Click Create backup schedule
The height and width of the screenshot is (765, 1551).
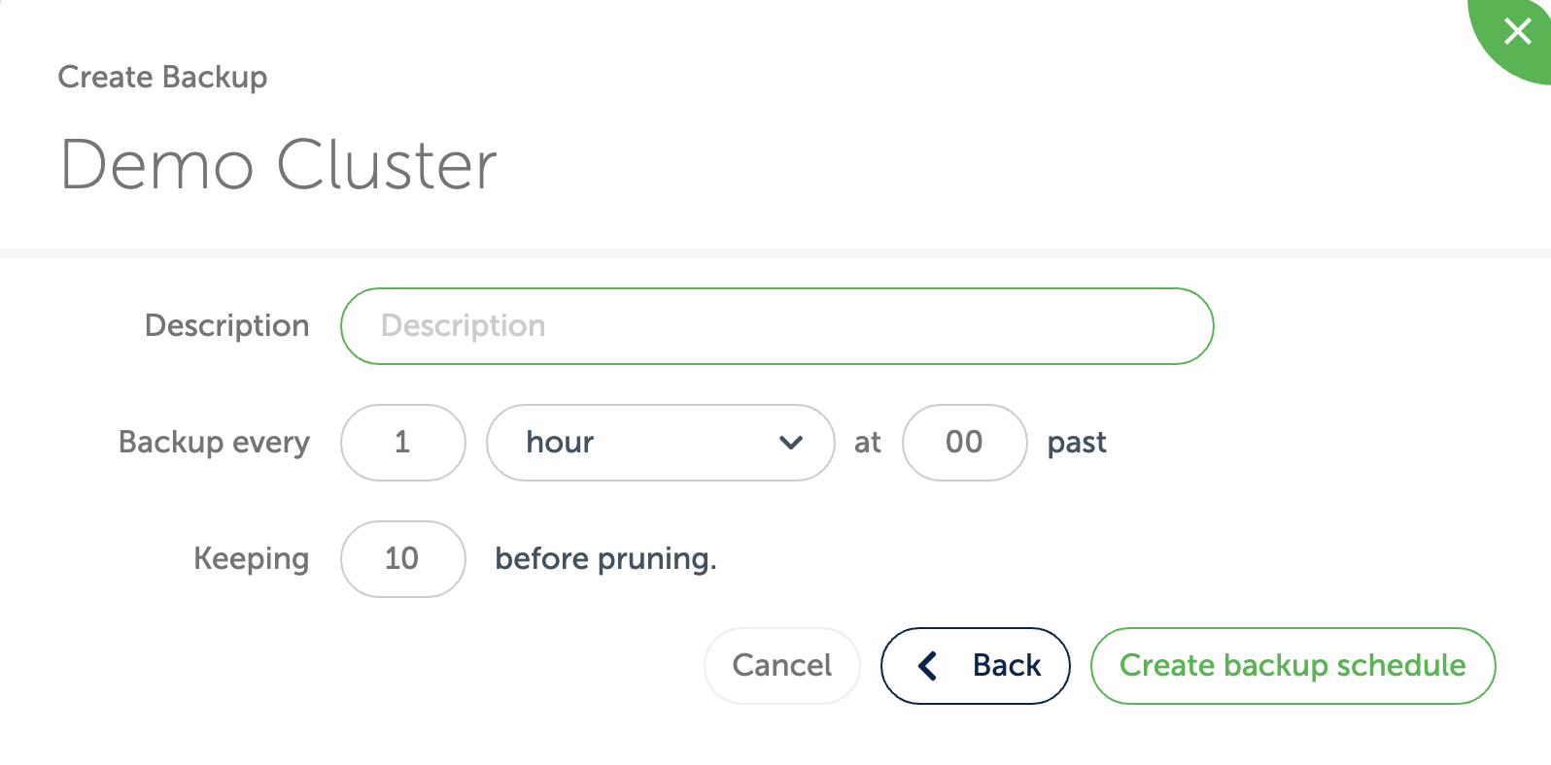[x=1292, y=666]
